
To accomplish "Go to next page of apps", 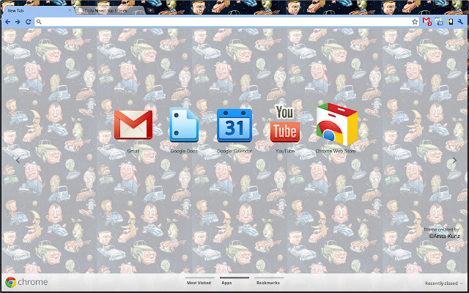I will [454, 160].
